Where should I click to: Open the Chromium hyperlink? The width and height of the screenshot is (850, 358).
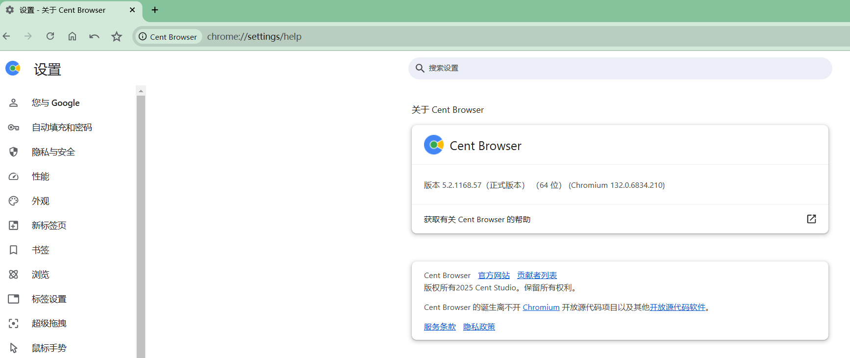coord(541,307)
